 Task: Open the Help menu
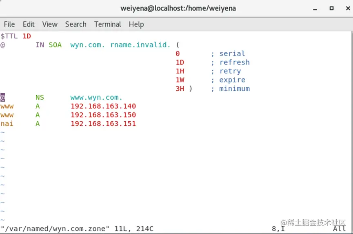point(136,25)
